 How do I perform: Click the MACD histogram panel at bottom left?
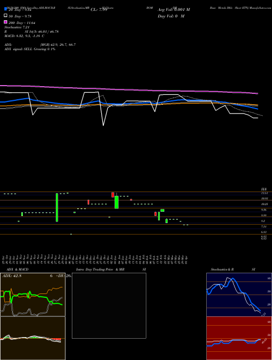(33, 338)
